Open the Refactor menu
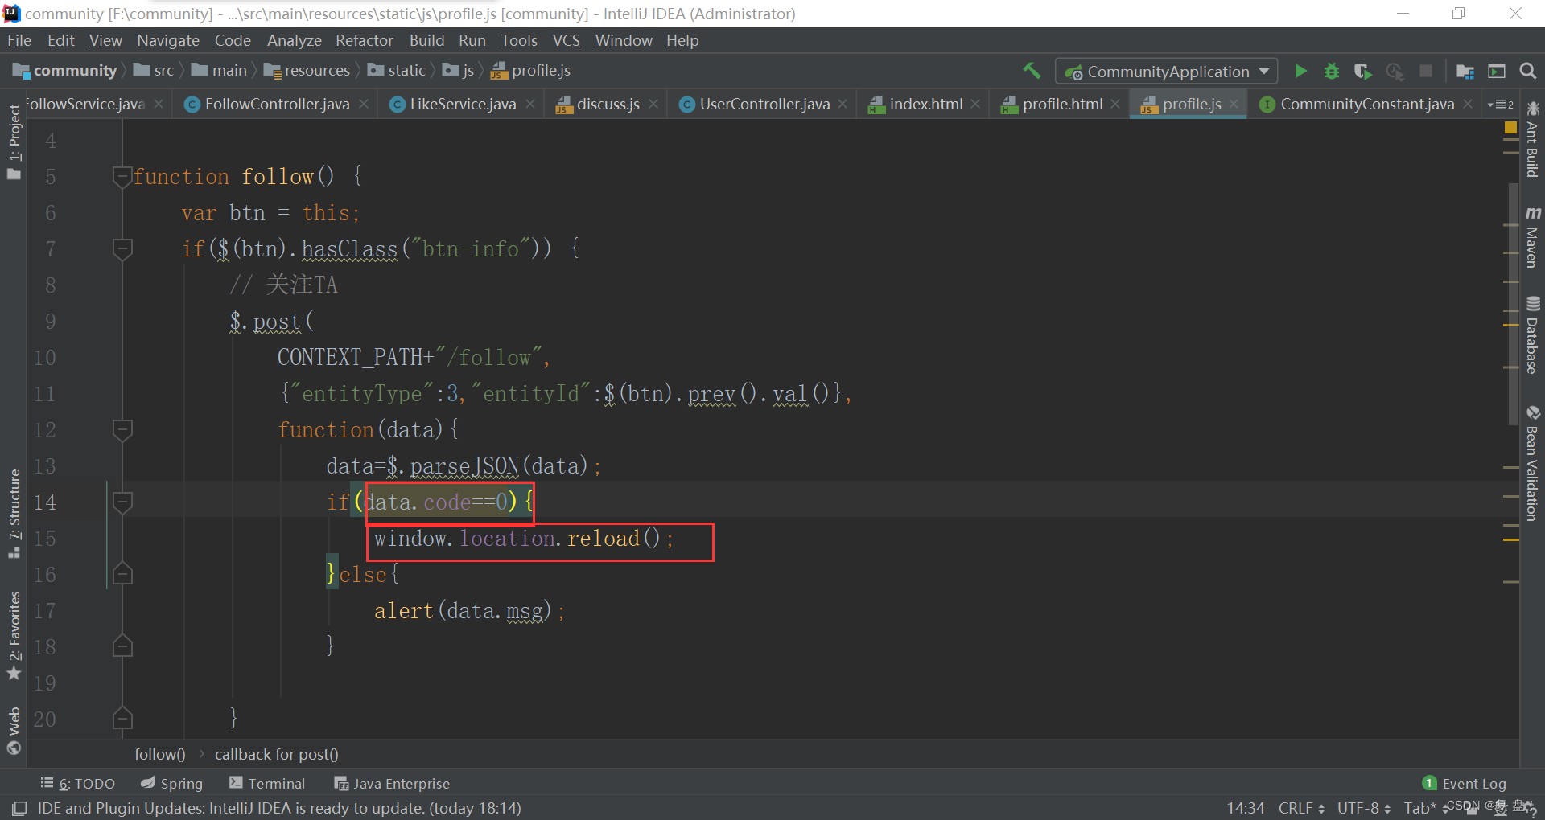 (x=365, y=40)
